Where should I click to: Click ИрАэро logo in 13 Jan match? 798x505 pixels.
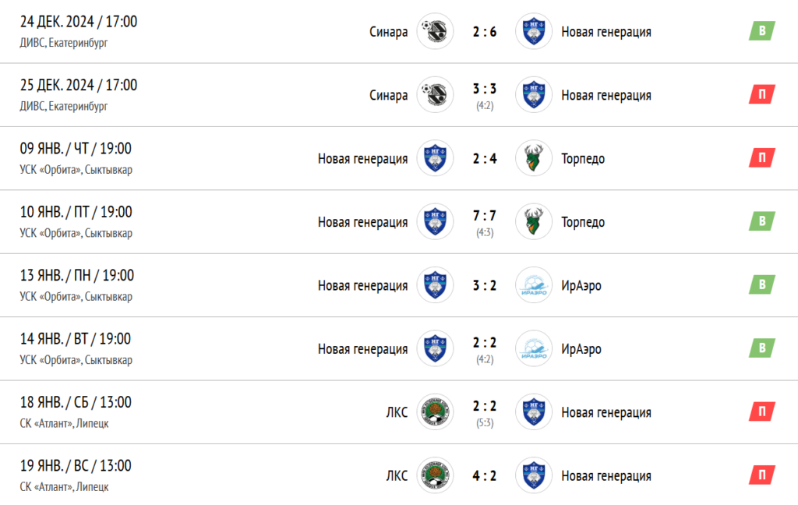click(x=534, y=285)
